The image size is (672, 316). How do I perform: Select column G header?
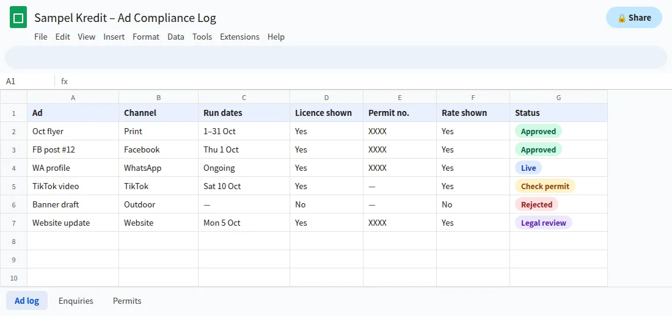[x=558, y=97]
